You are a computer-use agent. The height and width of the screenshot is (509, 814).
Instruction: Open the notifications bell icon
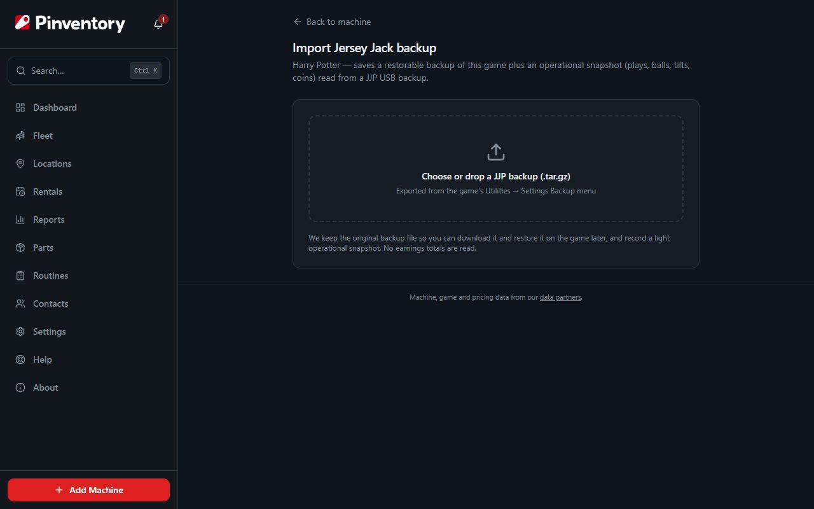(x=158, y=24)
